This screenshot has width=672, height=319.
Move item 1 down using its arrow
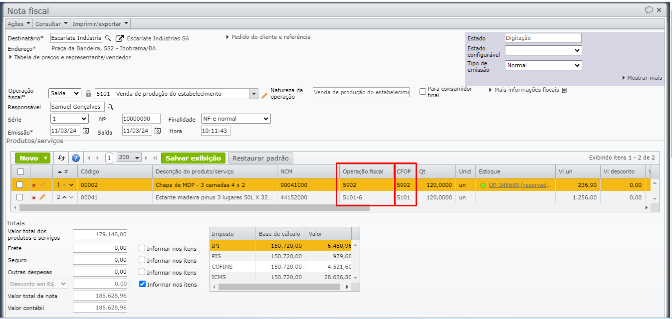click(x=71, y=185)
